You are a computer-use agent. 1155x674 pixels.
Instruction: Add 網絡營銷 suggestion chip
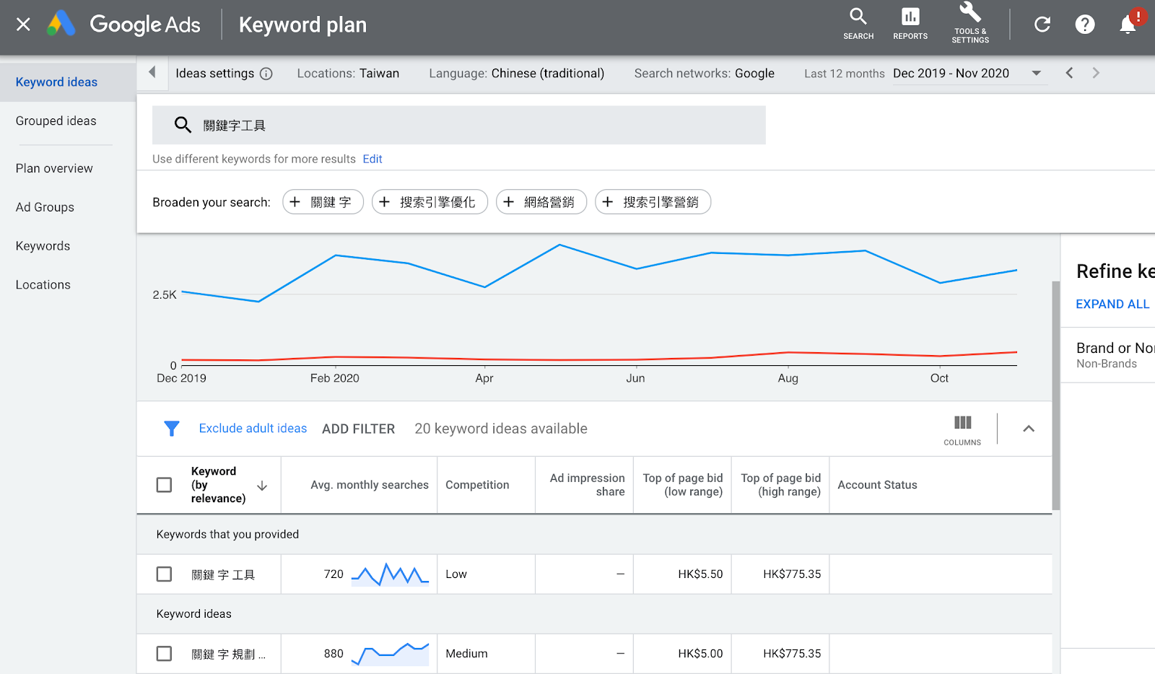coord(541,202)
